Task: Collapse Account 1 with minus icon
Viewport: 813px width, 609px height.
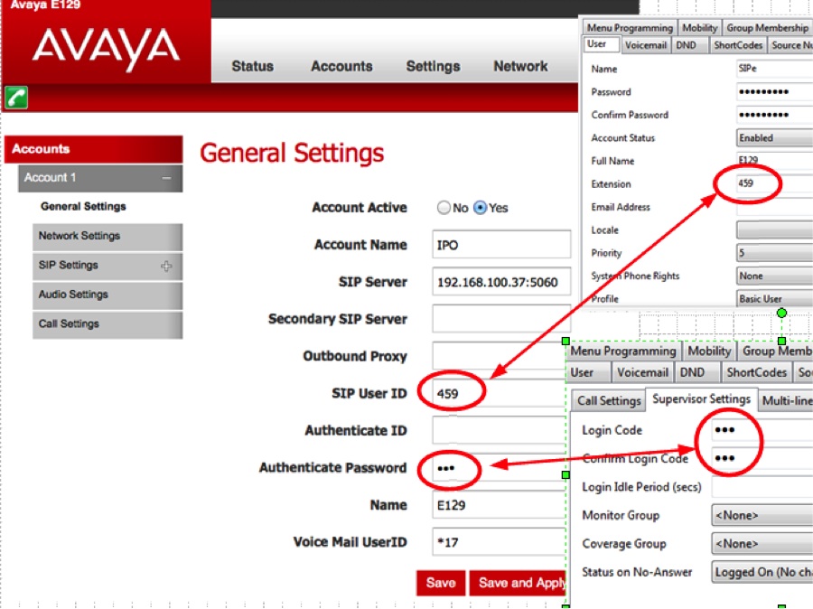Action: pyautogui.click(x=166, y=178)
